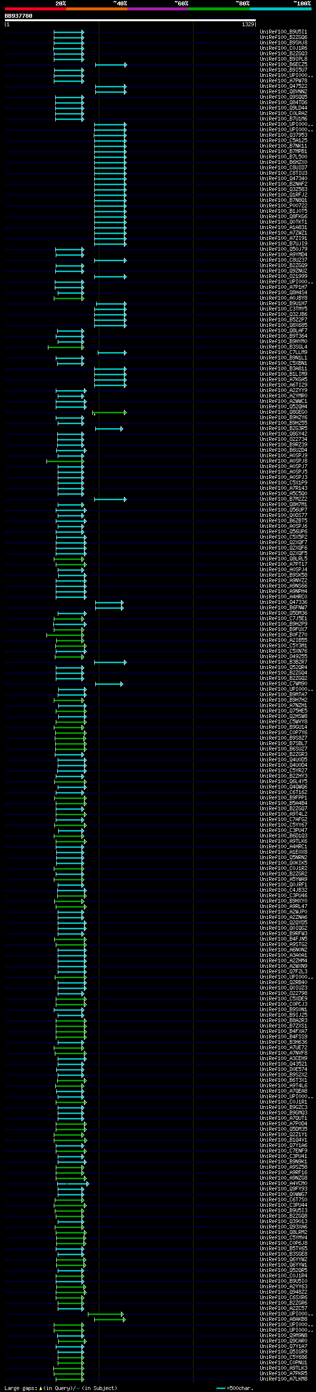This screenshot has height=1392, width=316.
Task: Select the UniRef100_A7PT17 label
Action: click(x=283, y=565)
